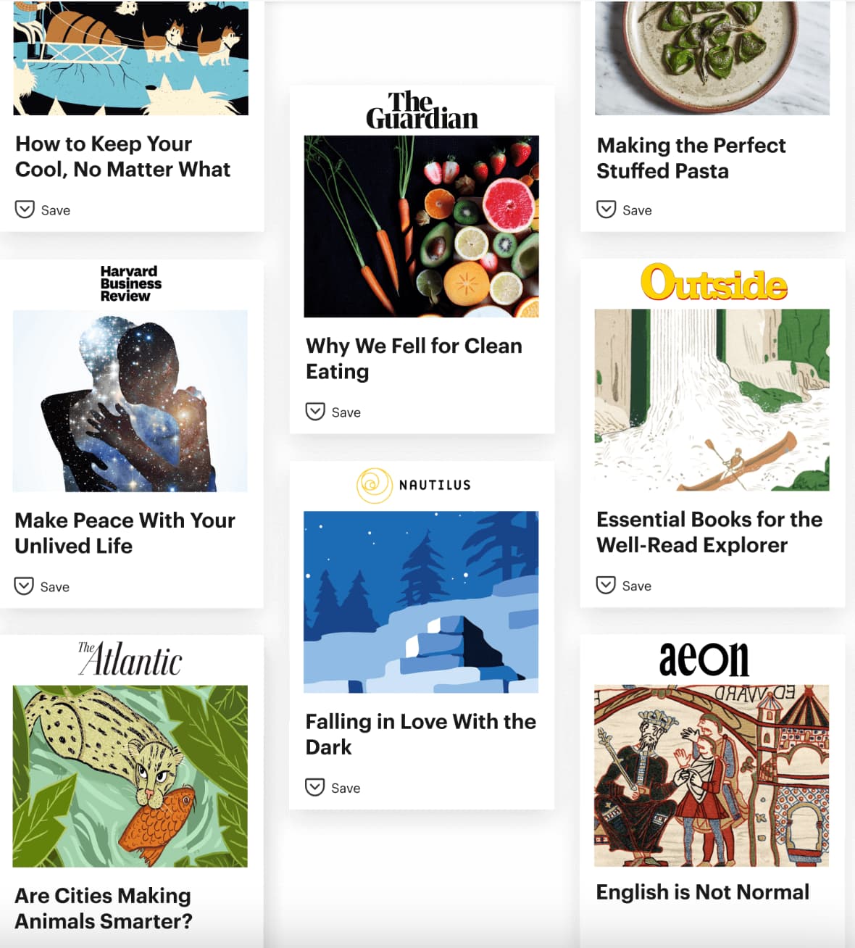Click the aeon logo
The width and height of the screenshot is (855, 948).
click(704, 659)
